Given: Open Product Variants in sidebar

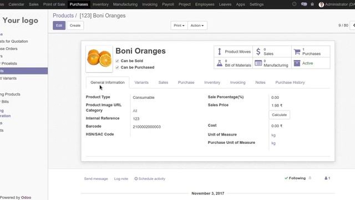Looking at the screenshot, I should pyautogui.click(x=8, y=78).
